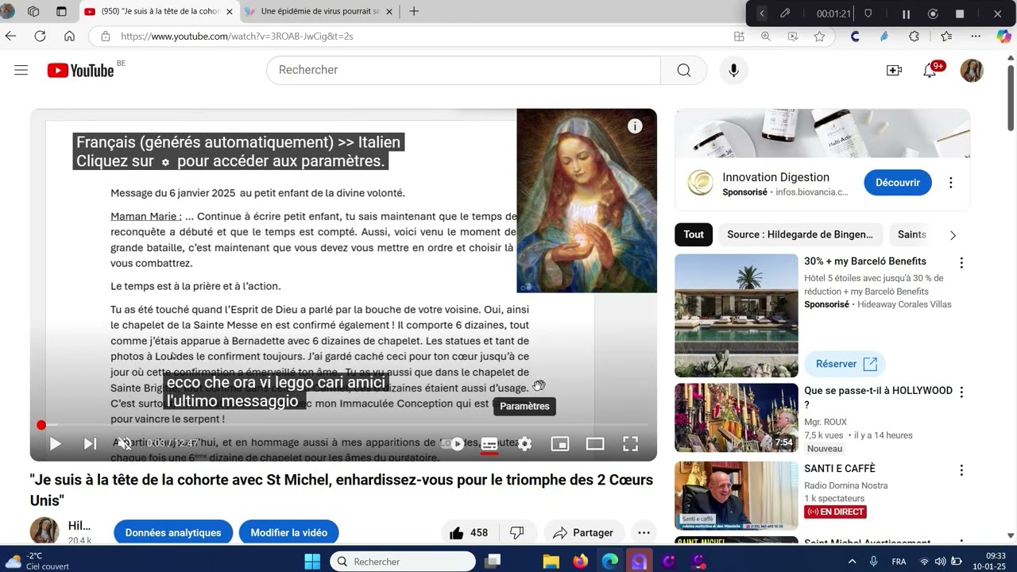The image size is (1017, 572).
Task: Open menu for SANTI E CAFFÈ video
Action: pyautogui.click(x=961, y=470)
